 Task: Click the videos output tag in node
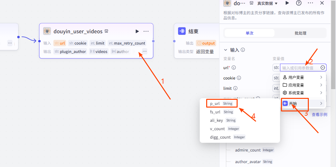[x=99, y=52]
